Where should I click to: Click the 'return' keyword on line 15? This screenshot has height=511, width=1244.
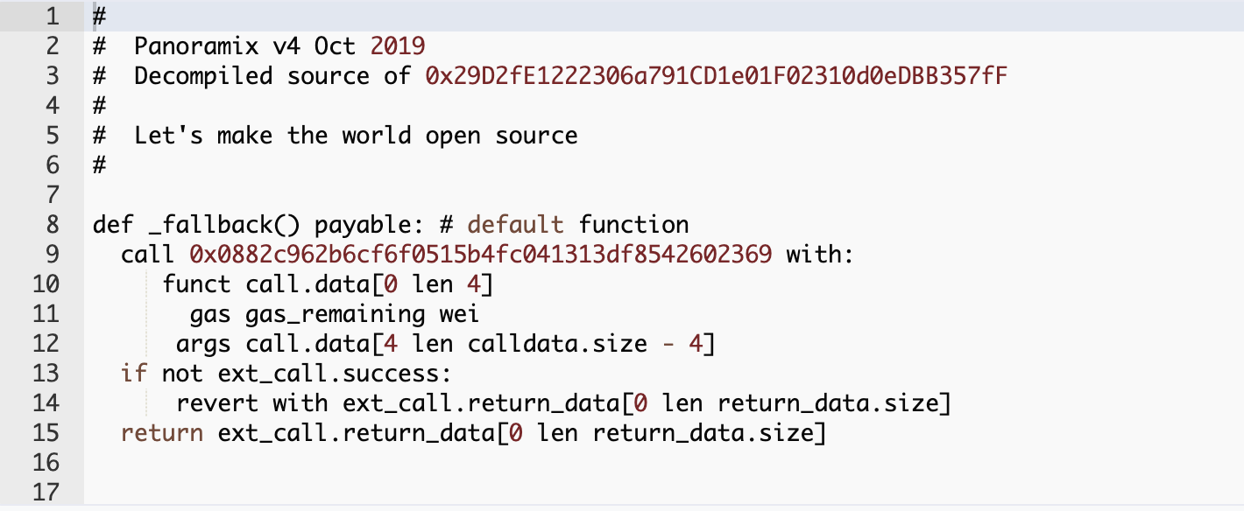[x=162, y=432]
